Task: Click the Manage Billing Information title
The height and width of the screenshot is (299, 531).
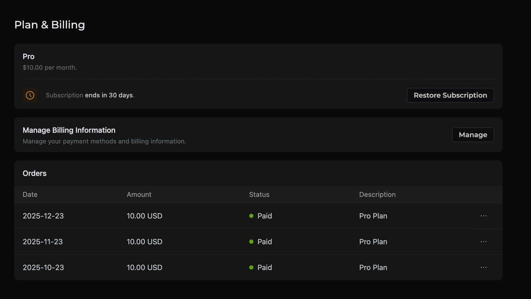Action: point(69,130)
